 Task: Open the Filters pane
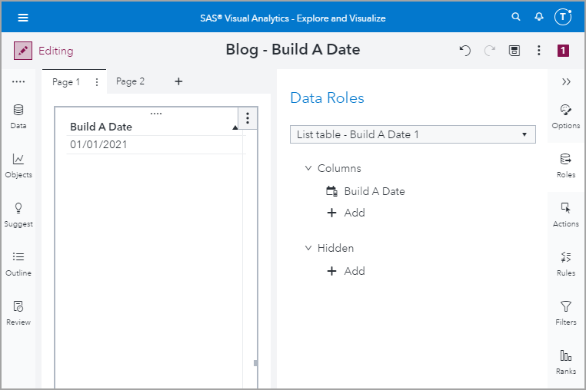point(566,312)
